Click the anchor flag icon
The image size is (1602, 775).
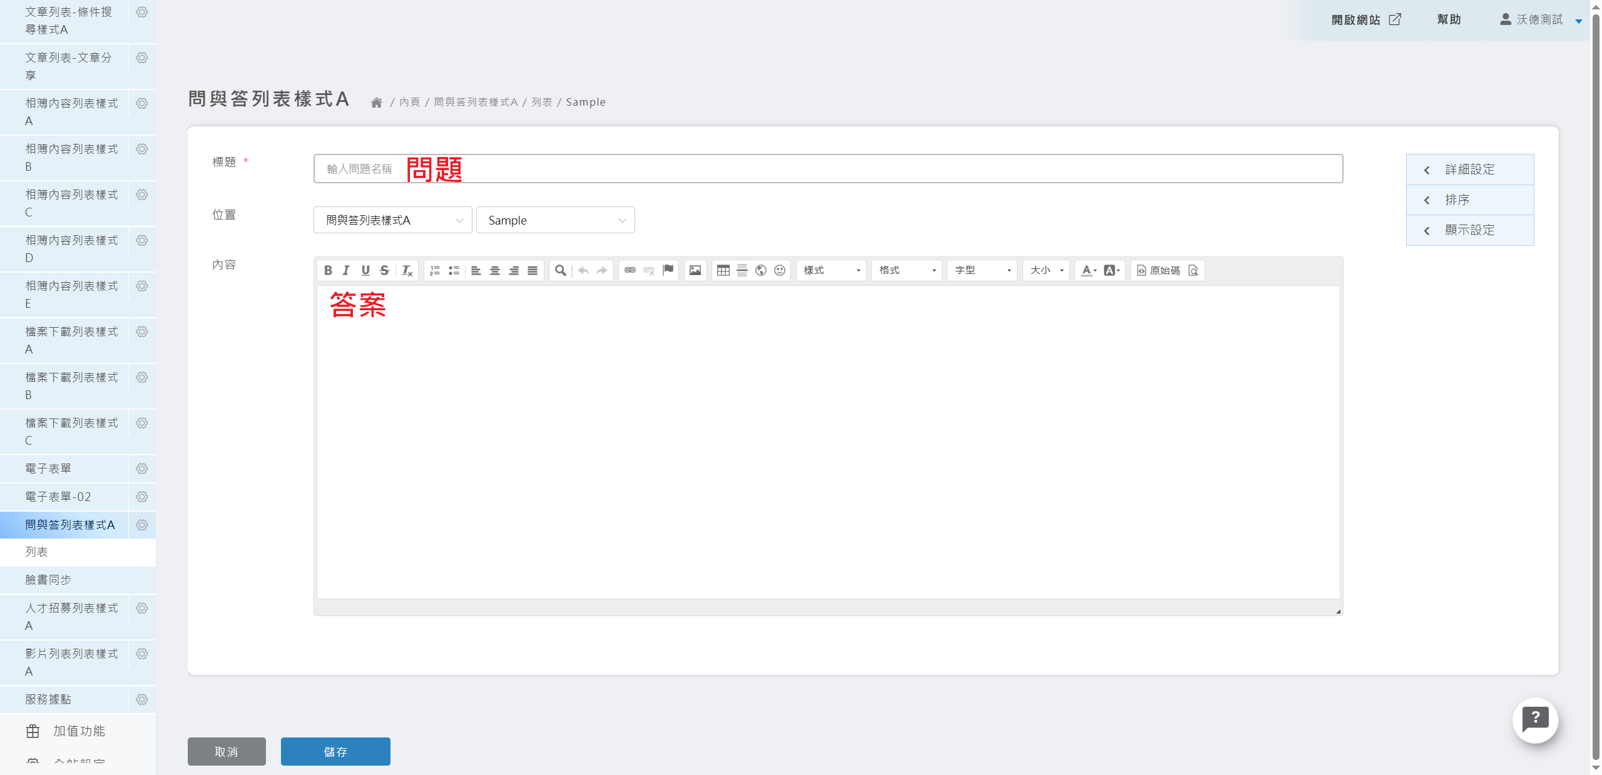tap(668, 270)
